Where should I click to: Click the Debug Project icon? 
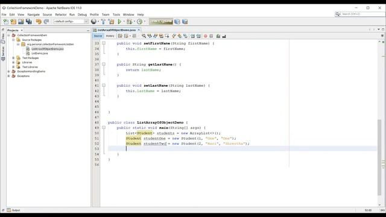[x=129, y=22]
